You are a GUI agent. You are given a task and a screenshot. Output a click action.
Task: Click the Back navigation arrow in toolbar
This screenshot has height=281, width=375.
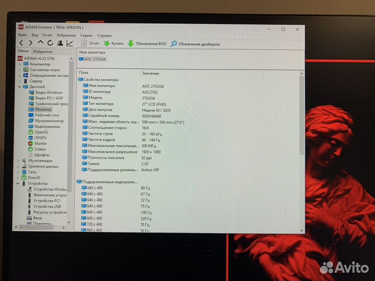(x=21, y=43)
